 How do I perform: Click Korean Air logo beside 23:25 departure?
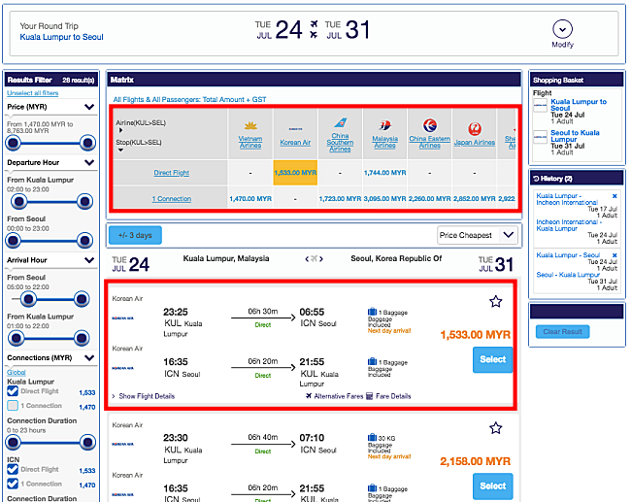pos(122,318)
